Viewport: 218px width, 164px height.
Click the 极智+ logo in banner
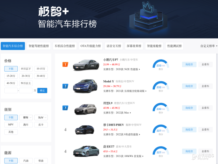tap(54, 12)
